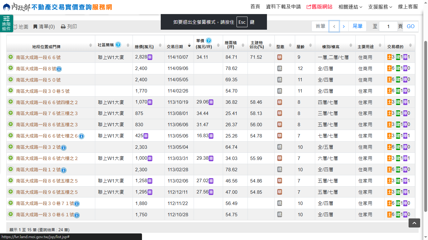Click the page number input field
Viewport: 428px width, 240px height.
point(388,27)
